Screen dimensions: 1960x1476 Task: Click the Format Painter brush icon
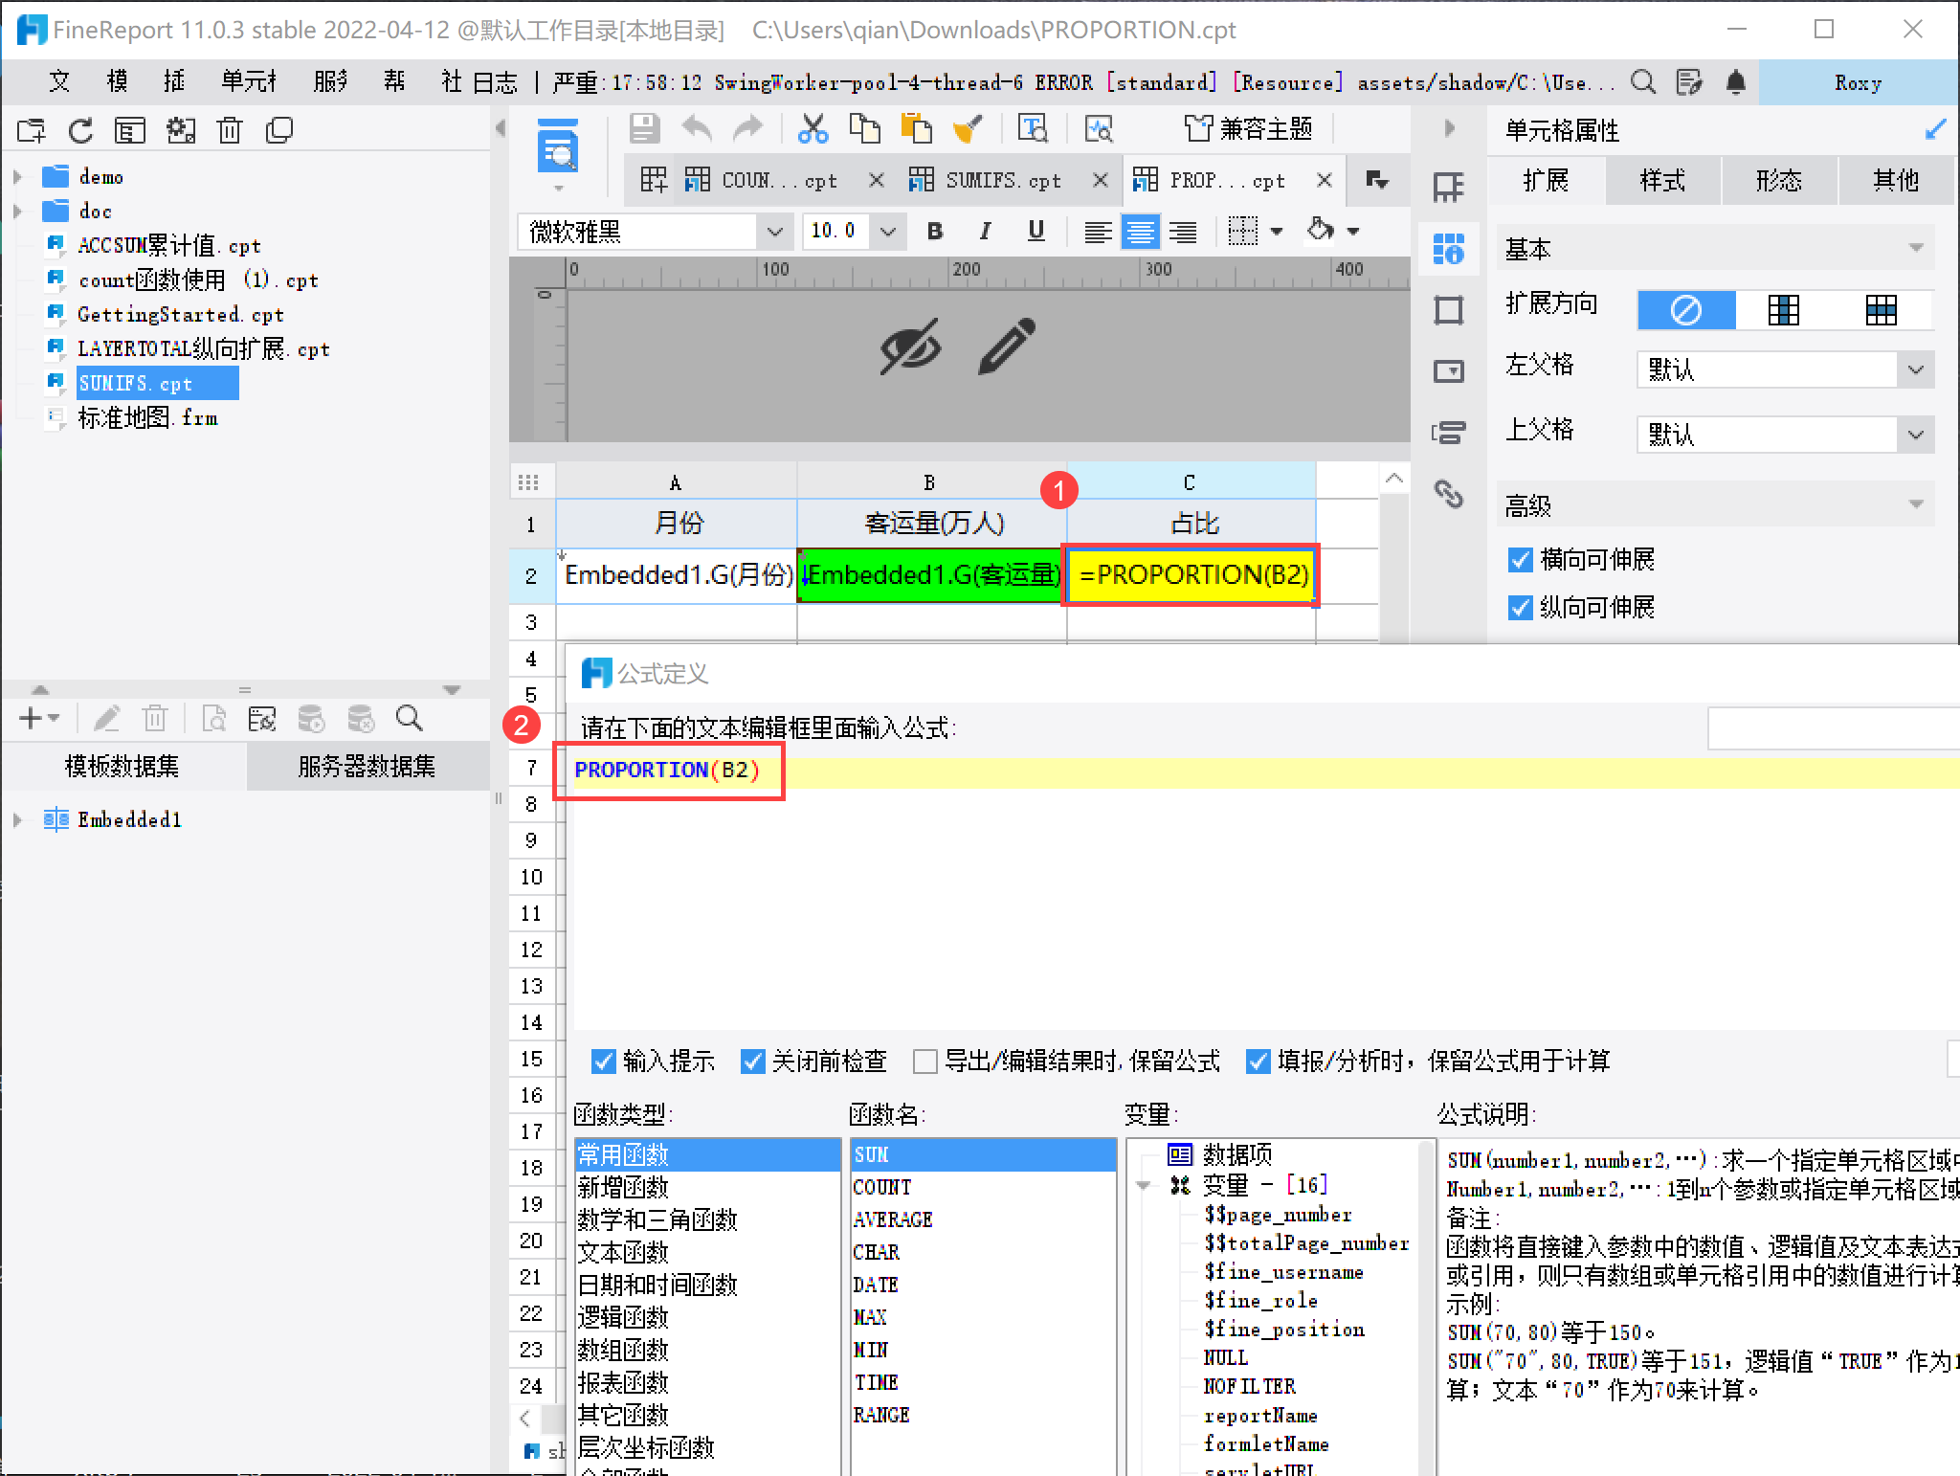pyautogui.click(x=968, y=128)
